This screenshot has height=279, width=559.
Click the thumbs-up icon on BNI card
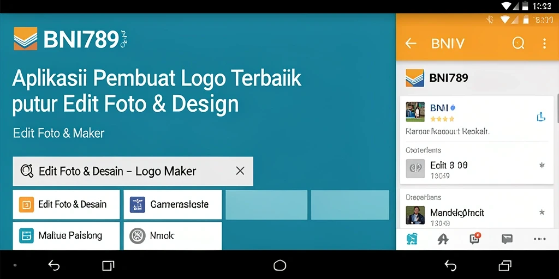point(541,117)
